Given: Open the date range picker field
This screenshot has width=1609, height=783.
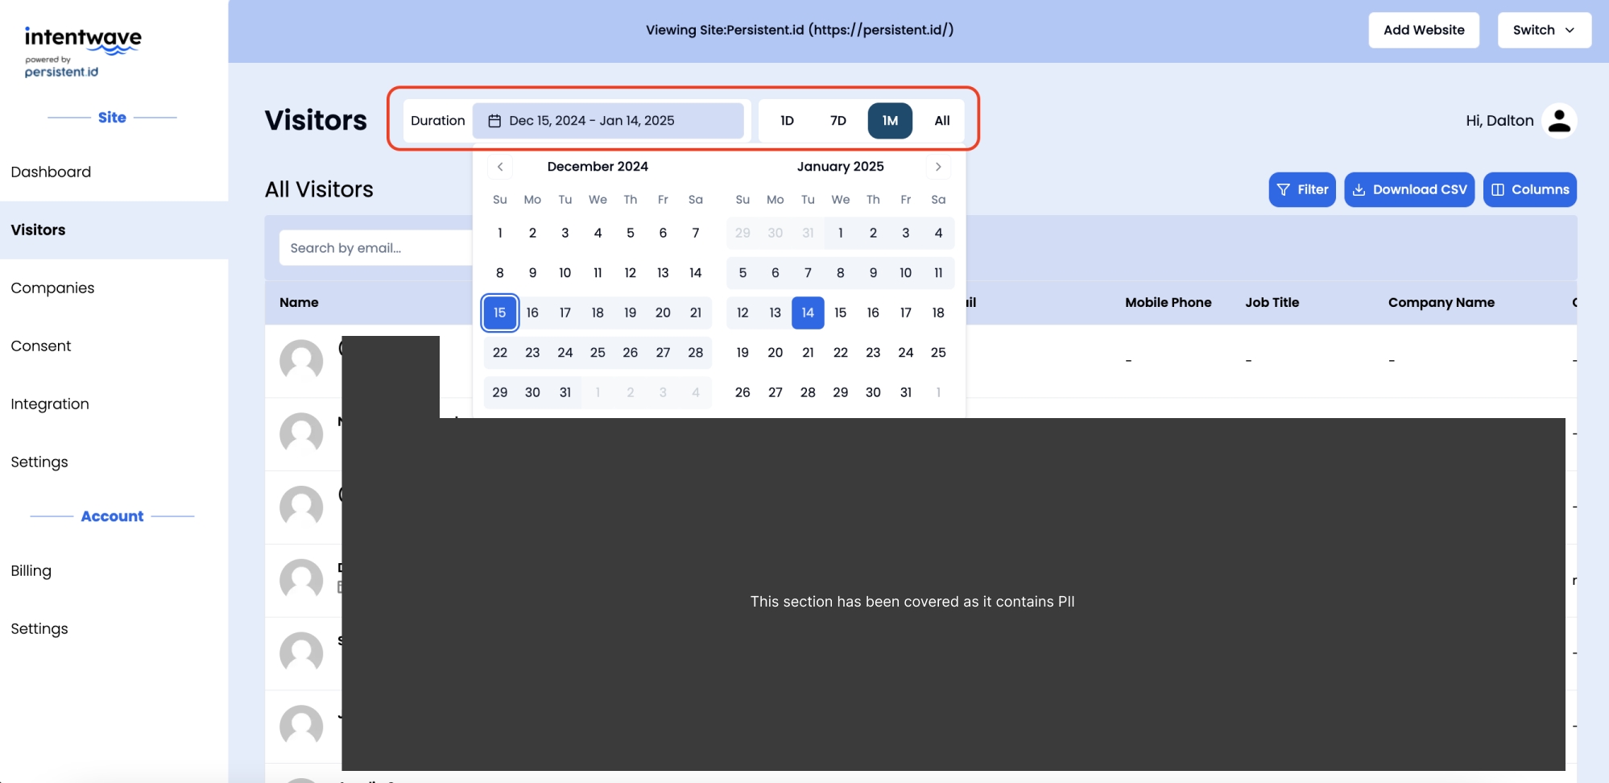Looking at the screenshot, I should coord(607,121).
